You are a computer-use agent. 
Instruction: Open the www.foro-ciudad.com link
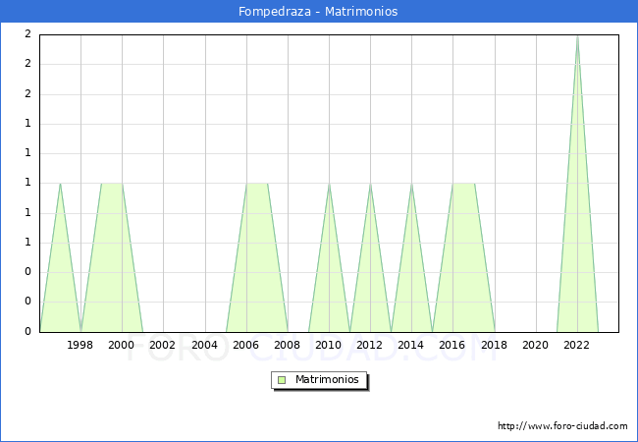coord(562,426)
